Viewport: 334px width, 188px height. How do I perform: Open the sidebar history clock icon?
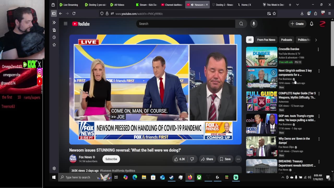54,37
